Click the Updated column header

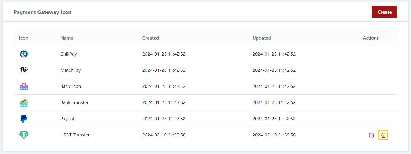click(x=262, y=38)
